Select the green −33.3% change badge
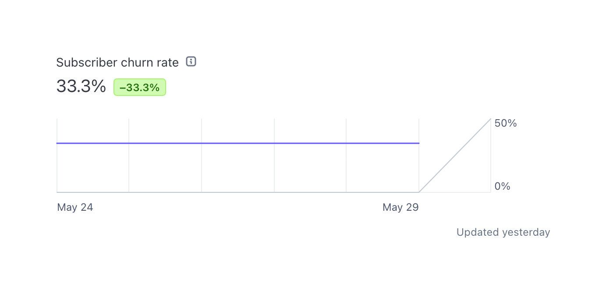Image resolution: width=606 pixels, height=294 pixels. click(x=140, y=87)
